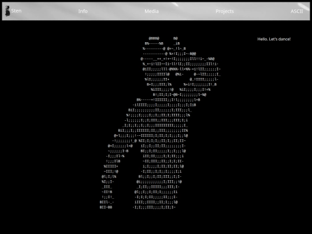Click the ASCII art dancing figure
Screen dimensions: 312x234
[160, 122]
